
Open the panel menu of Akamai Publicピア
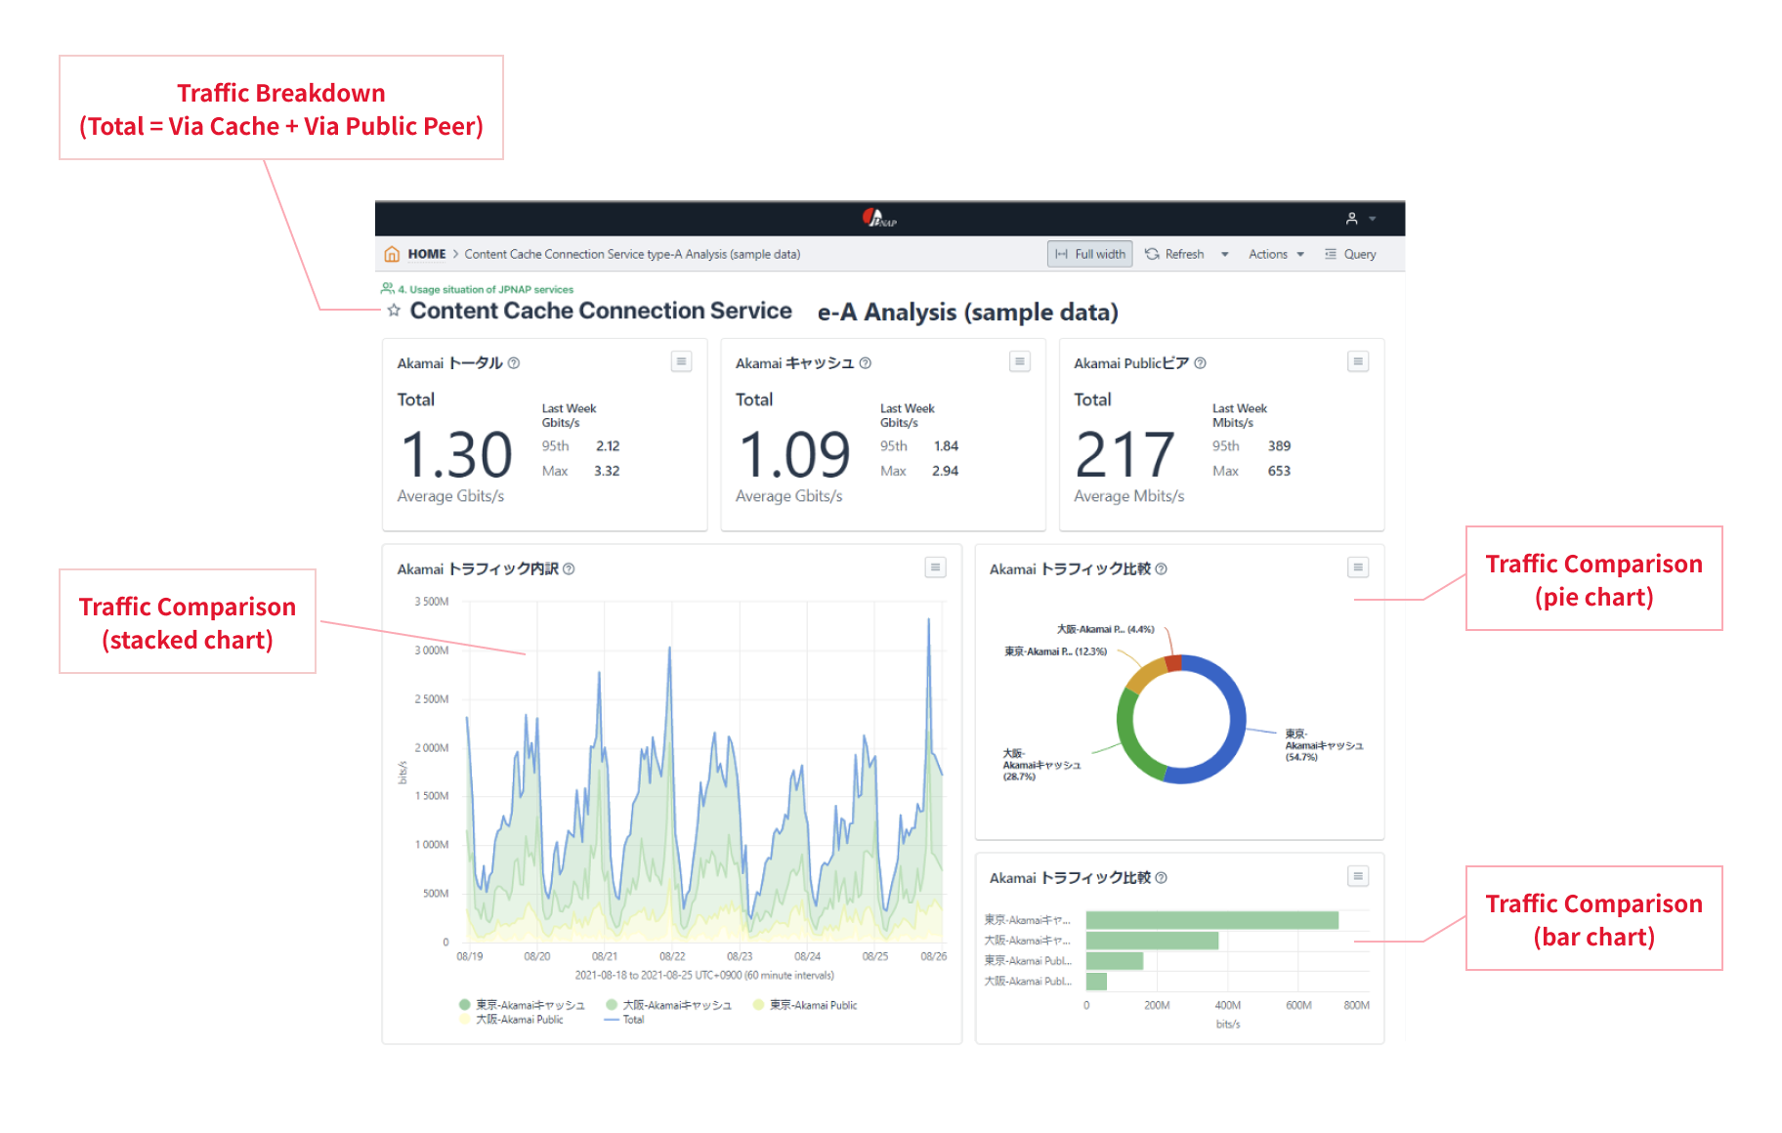[1357, 362]
